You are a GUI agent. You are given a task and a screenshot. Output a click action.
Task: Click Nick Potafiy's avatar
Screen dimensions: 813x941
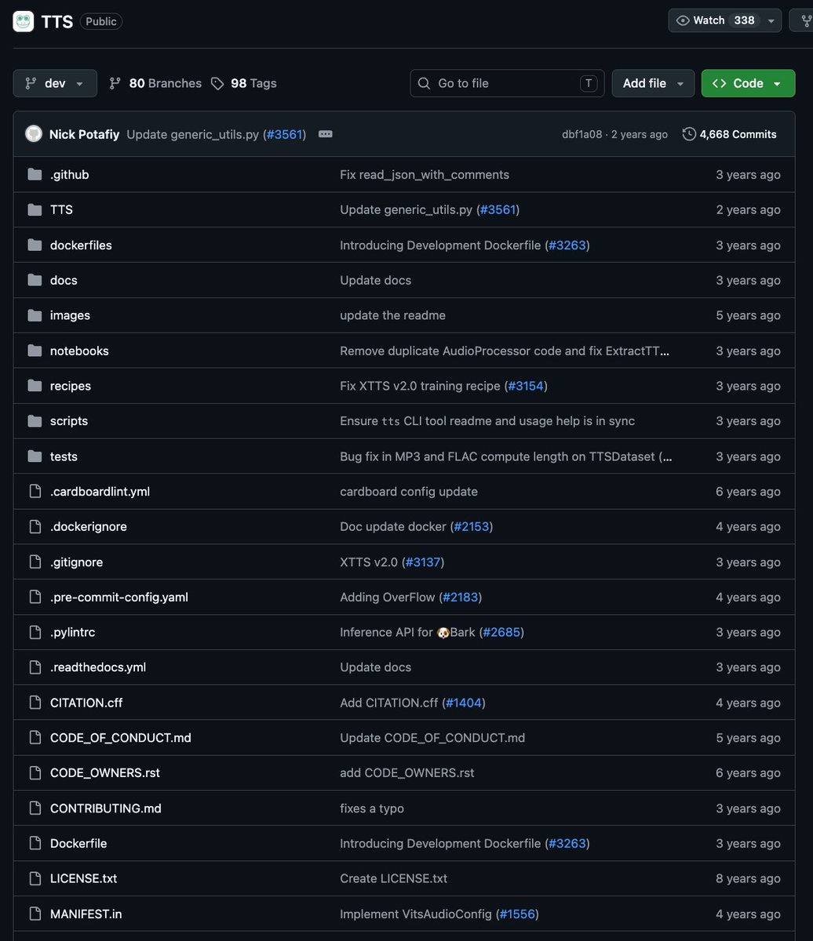(34, 134)
